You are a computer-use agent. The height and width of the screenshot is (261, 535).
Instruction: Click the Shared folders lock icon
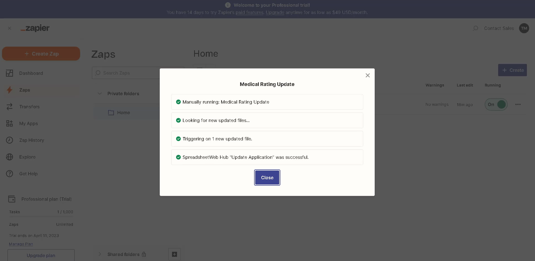point(144,254)
